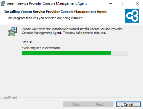
Task: Minimize the installer window
Action: pos(111,4)
